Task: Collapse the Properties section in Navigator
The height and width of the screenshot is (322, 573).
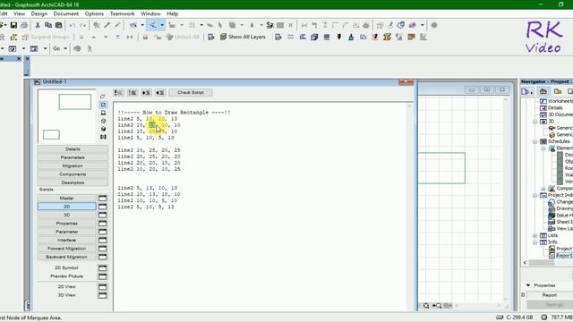Action: [528, 285]
